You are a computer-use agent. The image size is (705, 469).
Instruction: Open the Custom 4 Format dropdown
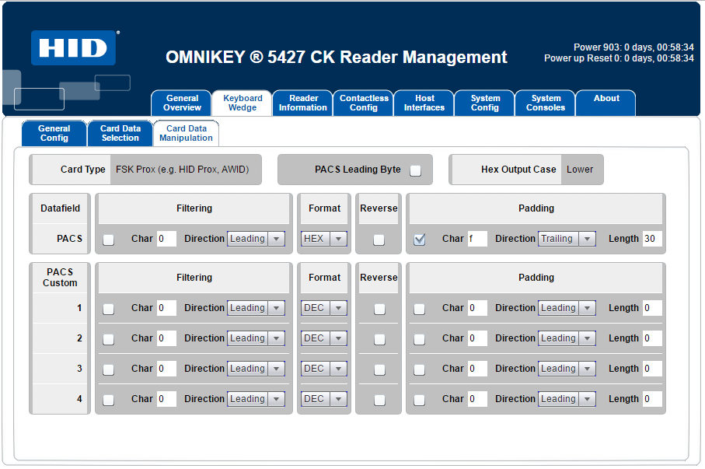(323, 399)
